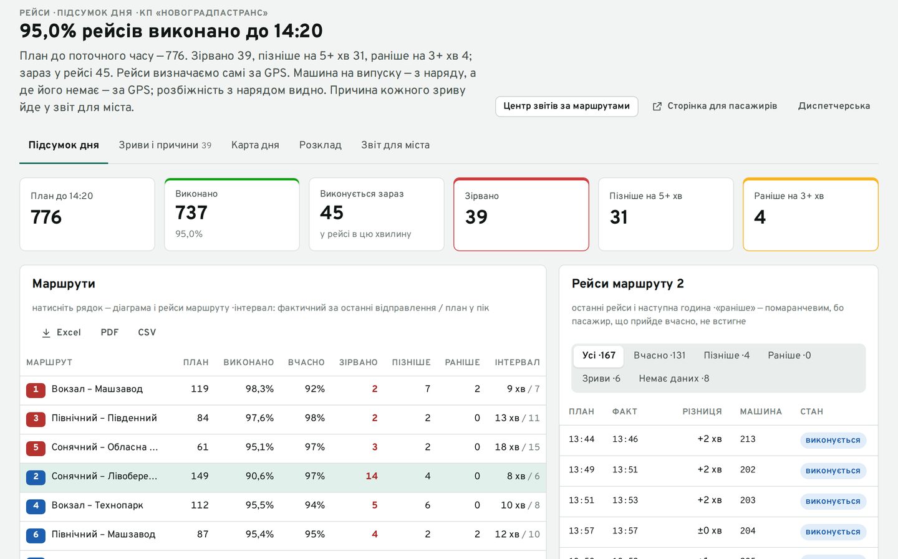The height and width of the screenshot is (559, 898).
Task: Click the РІЗНИЦЯ column header
Action: (702, 412)
